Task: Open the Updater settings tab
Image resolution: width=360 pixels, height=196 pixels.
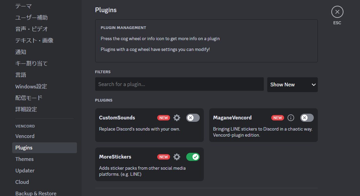Action: point(25,171)
